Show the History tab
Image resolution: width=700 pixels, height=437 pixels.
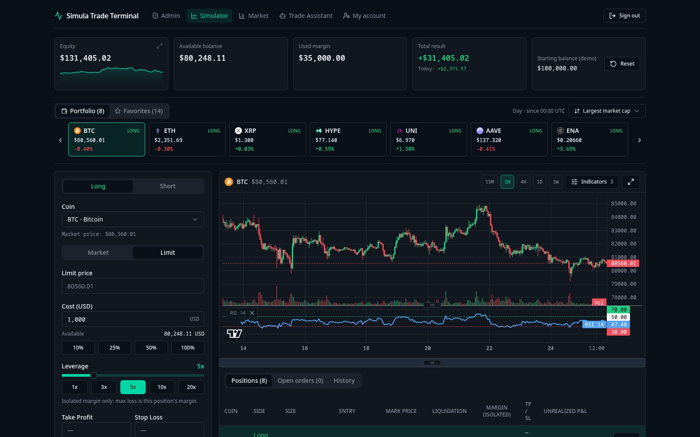click(344, 381)
